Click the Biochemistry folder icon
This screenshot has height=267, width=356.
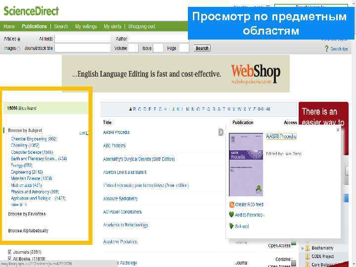click(x=308, y=248)
